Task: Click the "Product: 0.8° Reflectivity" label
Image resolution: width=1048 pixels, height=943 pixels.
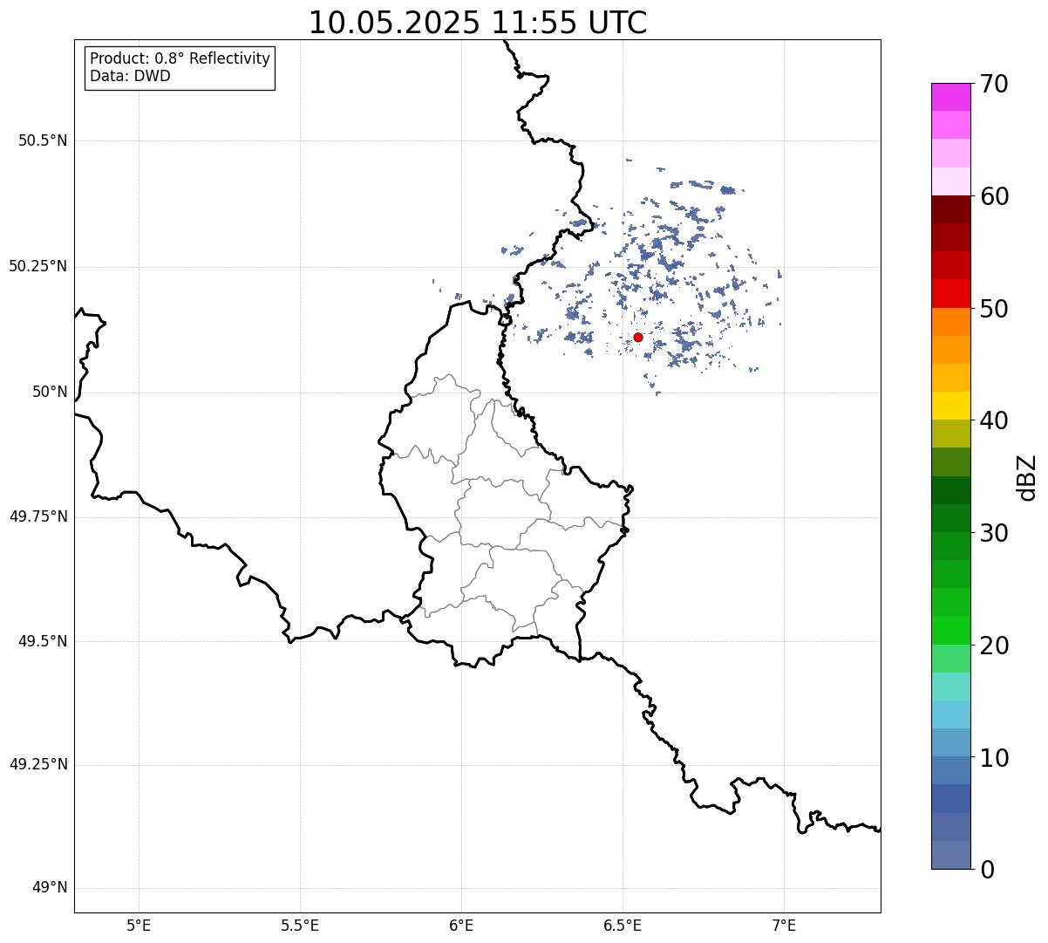Action: pyautogui.click(x=180, y=58)
